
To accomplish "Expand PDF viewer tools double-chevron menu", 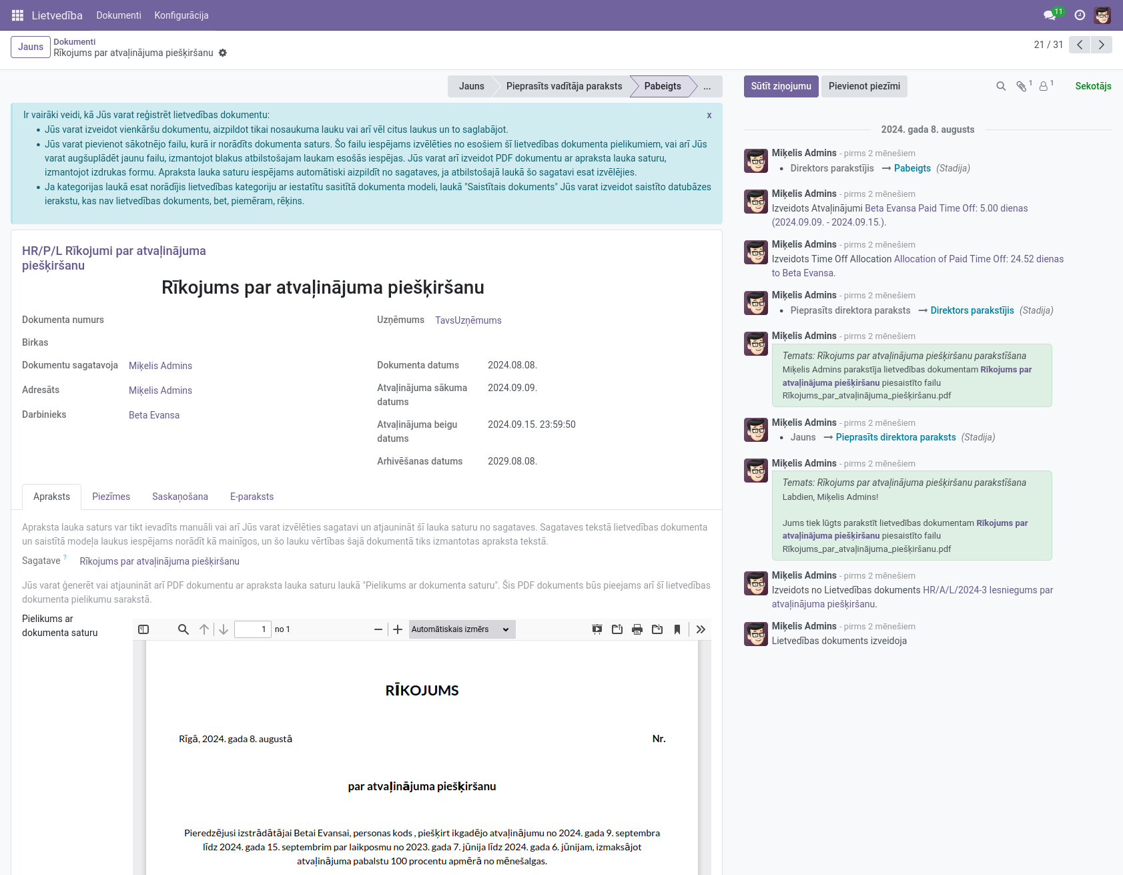I will tap(701, 629).
